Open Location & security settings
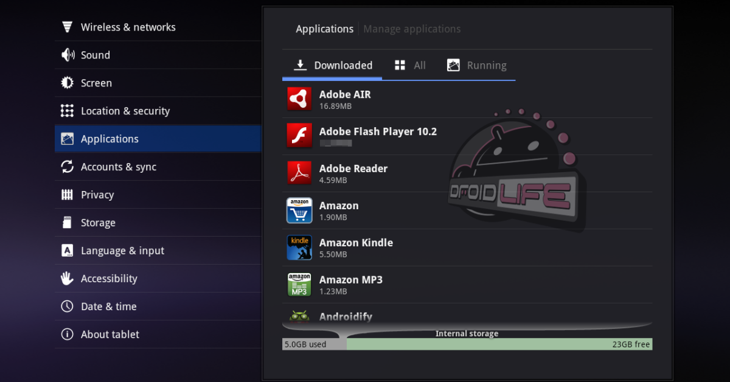This screenshot has width=730, height=382. point(125,111)
